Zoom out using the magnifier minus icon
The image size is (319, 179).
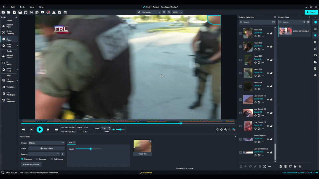(x=169, y=12)
